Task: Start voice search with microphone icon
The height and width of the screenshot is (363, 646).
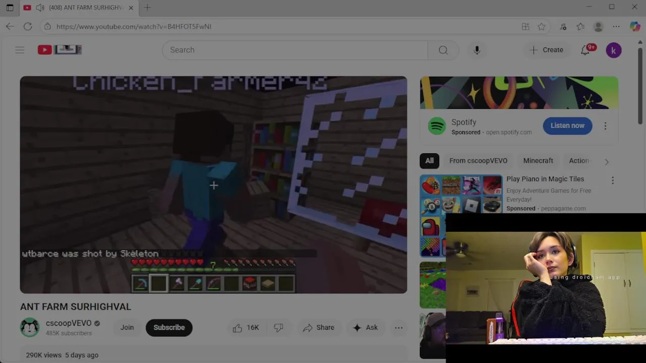Action: [x=477, y=50]
